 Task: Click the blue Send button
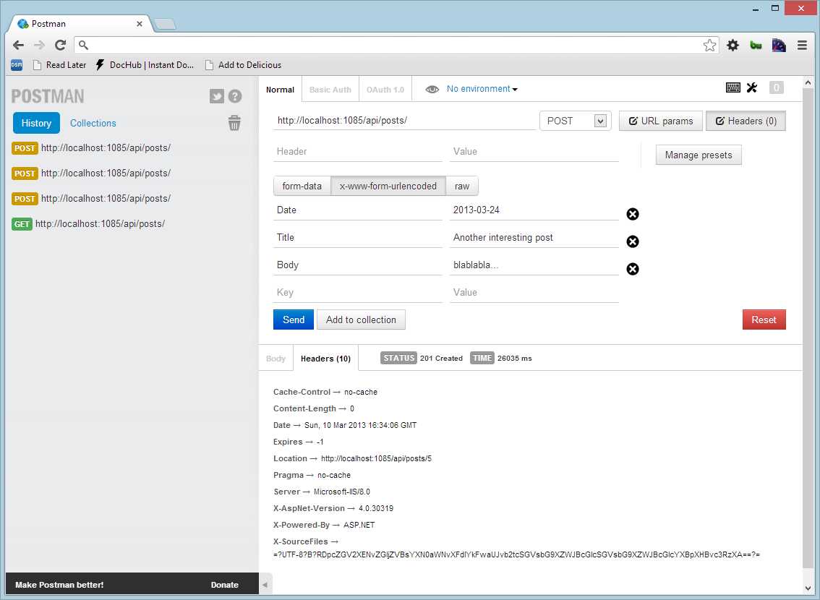(x=294, y=320)
